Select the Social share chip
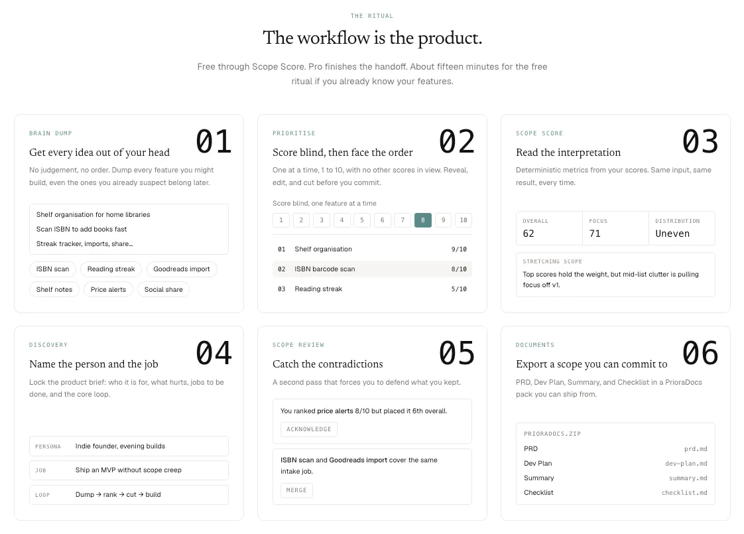 (x=164, y=289)
